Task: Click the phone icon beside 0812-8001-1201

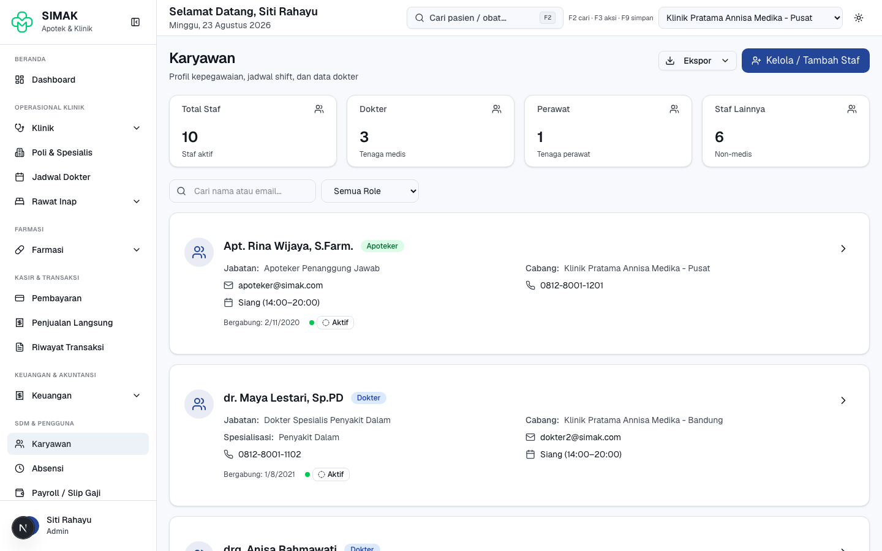Action: point(530,285)
